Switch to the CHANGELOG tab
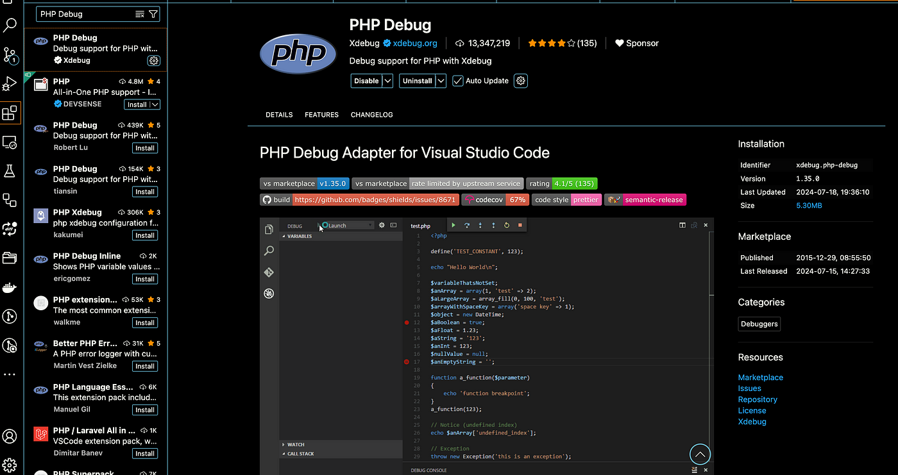The height and width of the screenshot is (475, 898). [372, 115]
